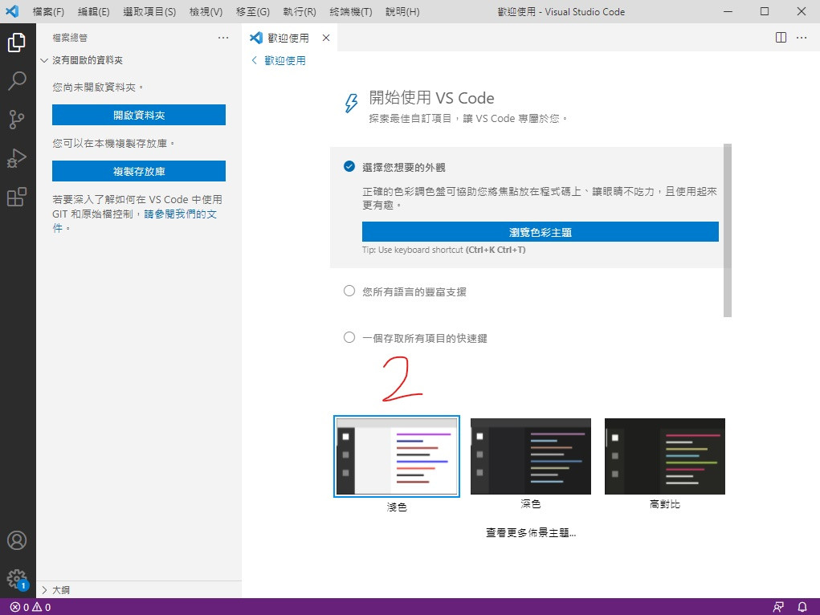
Task: Open the 移至(G) menu
Action: (x=253, y=11)
